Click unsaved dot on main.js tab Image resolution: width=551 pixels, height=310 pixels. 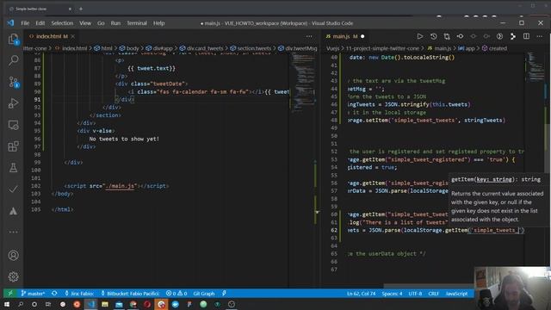click(x=362, y=36)
